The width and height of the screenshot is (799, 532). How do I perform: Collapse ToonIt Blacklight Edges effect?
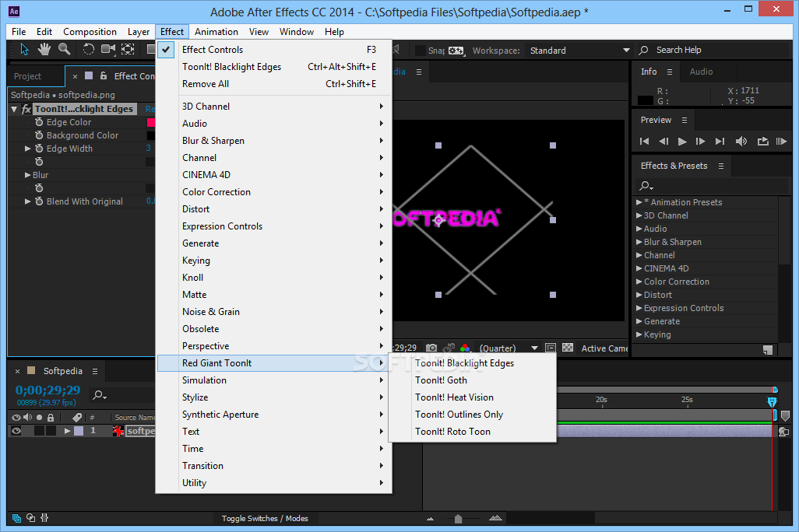[x=14, y=109]
